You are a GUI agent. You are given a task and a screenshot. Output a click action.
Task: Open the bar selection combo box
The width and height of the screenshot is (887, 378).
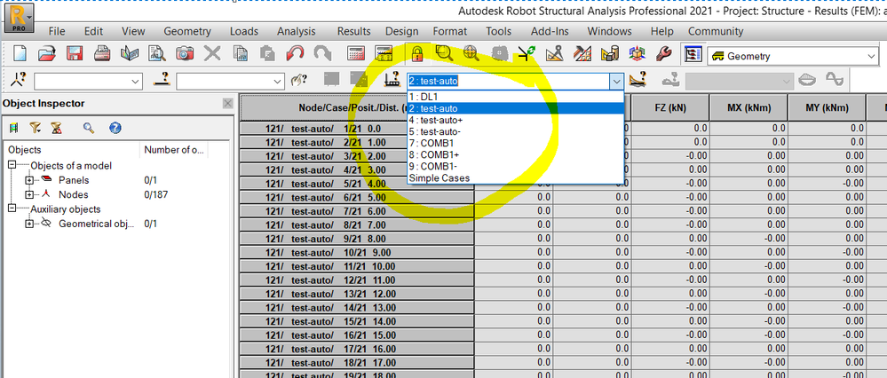point(231,82)
